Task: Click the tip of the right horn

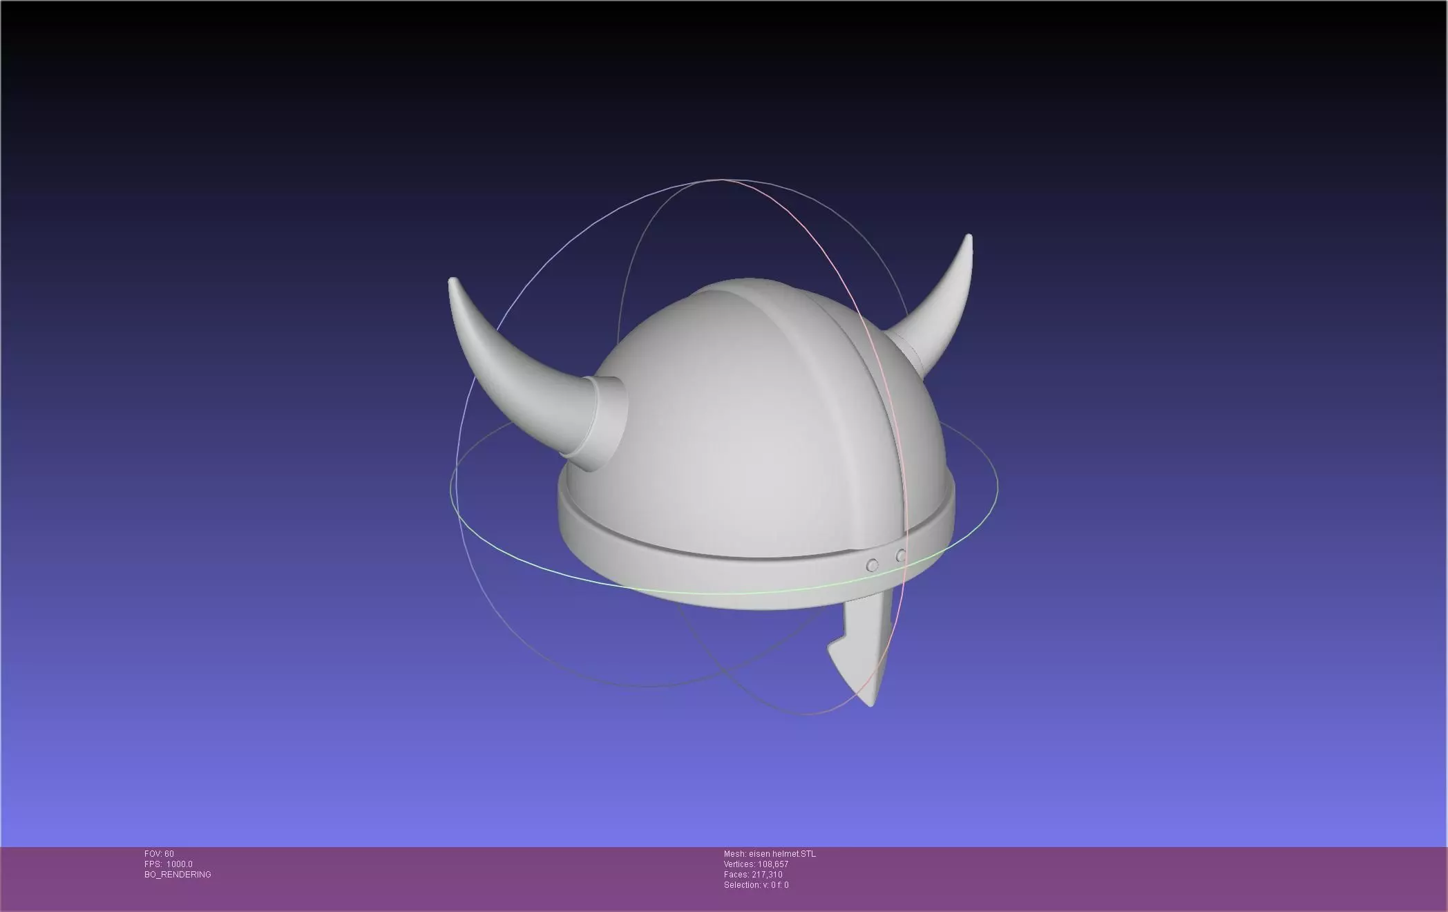Action: pyautogui.click(x=969, y=238)
